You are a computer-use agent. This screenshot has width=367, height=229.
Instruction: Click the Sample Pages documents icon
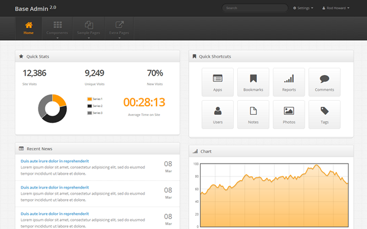click(x=89, y=25)
